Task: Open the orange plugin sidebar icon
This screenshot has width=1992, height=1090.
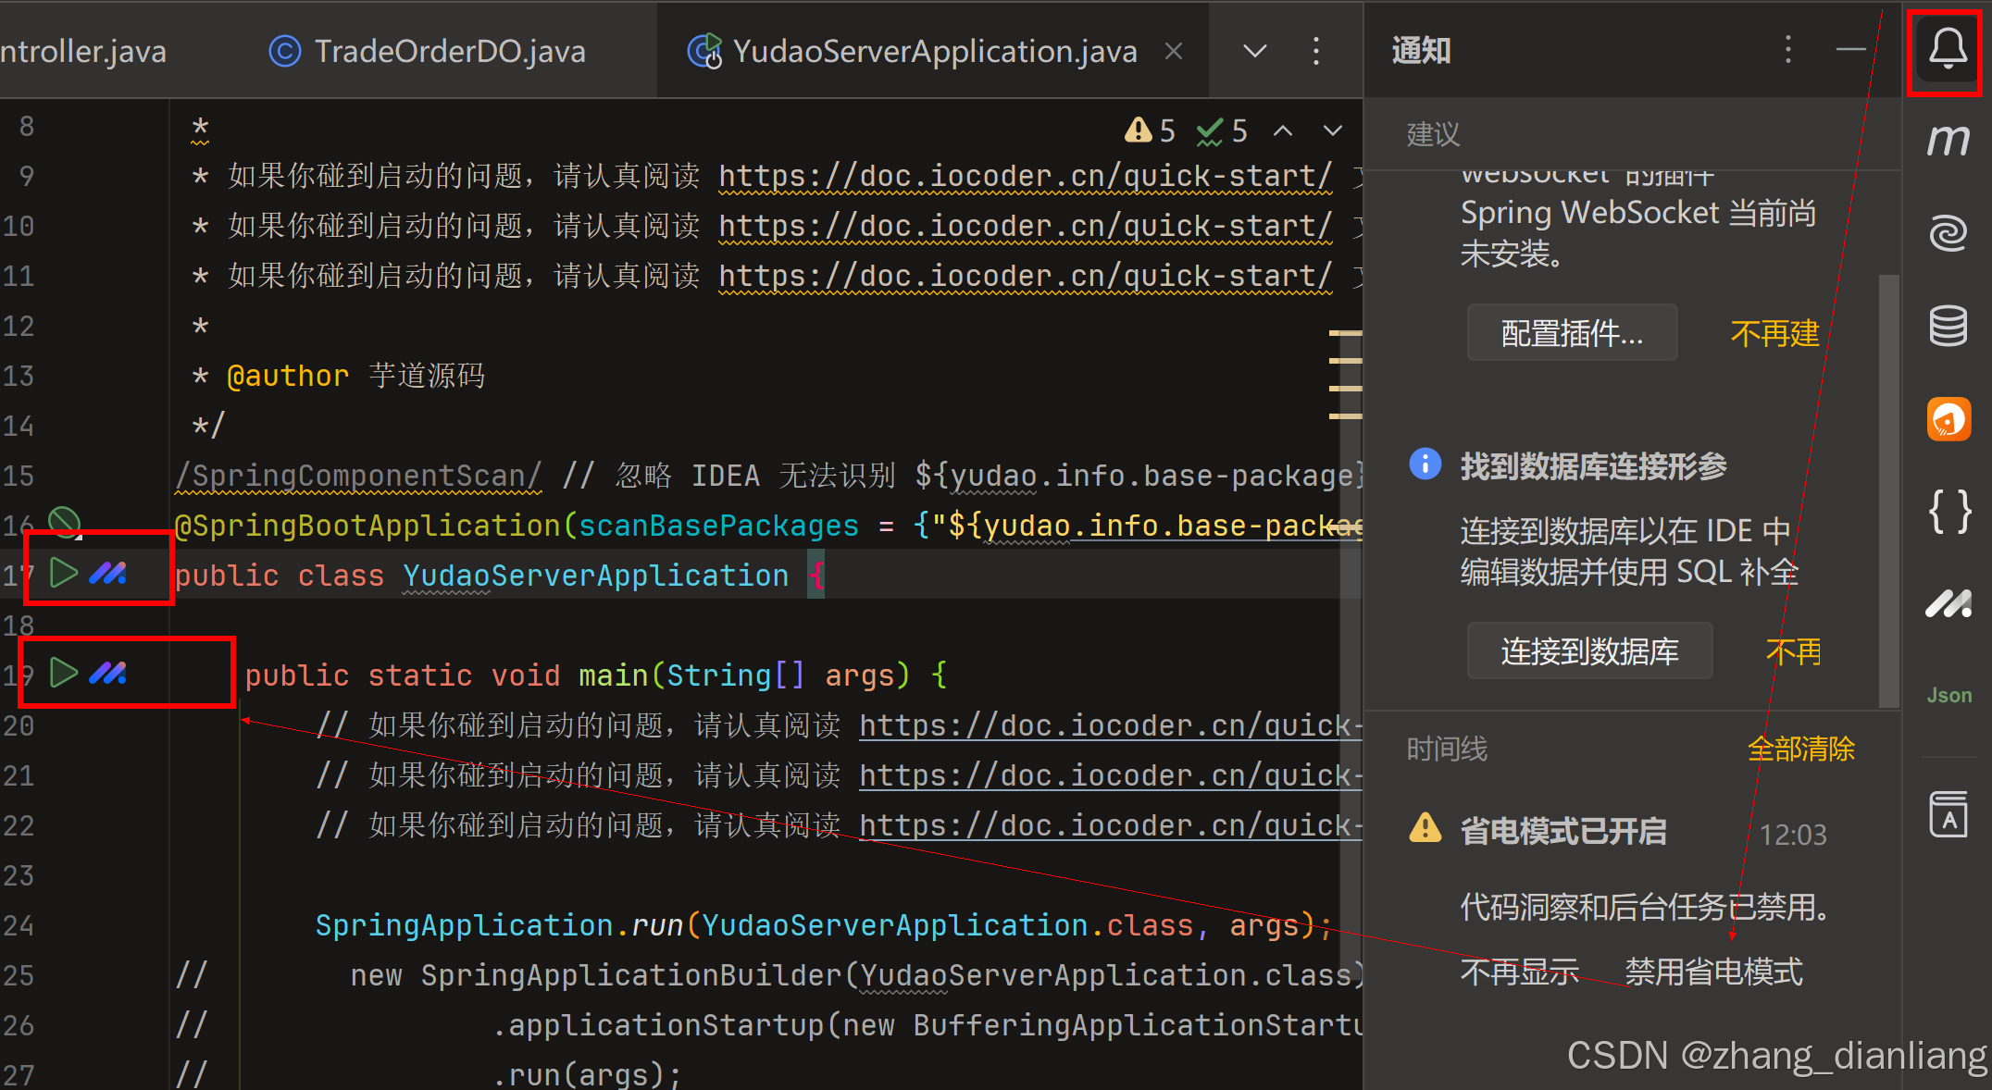Action: (x=1948, y=419)
